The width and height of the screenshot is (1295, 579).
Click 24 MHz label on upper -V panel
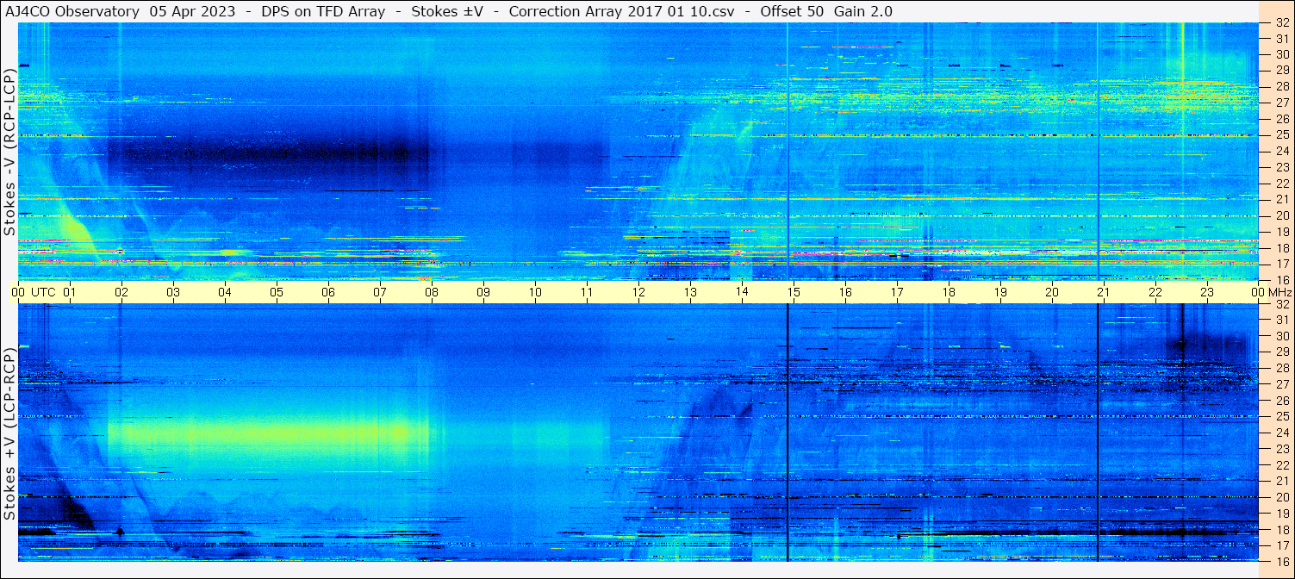(x=1282, y=151)
